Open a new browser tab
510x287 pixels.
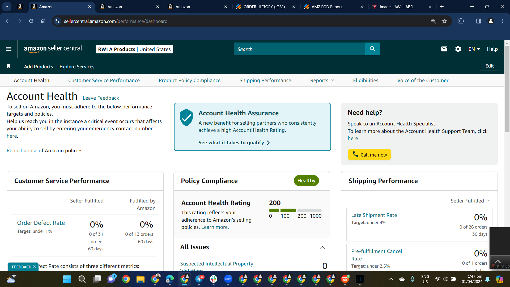point(442,7)
